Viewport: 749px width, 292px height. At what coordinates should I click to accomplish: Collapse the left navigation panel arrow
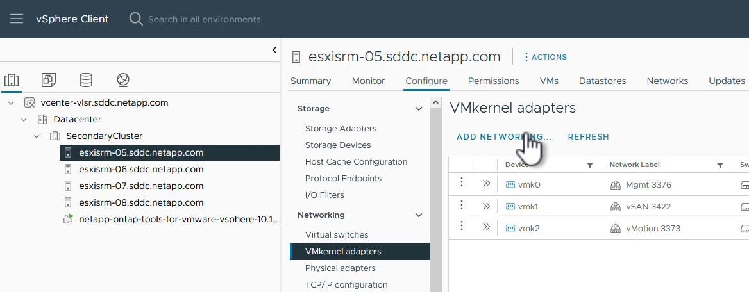(274, 50)
